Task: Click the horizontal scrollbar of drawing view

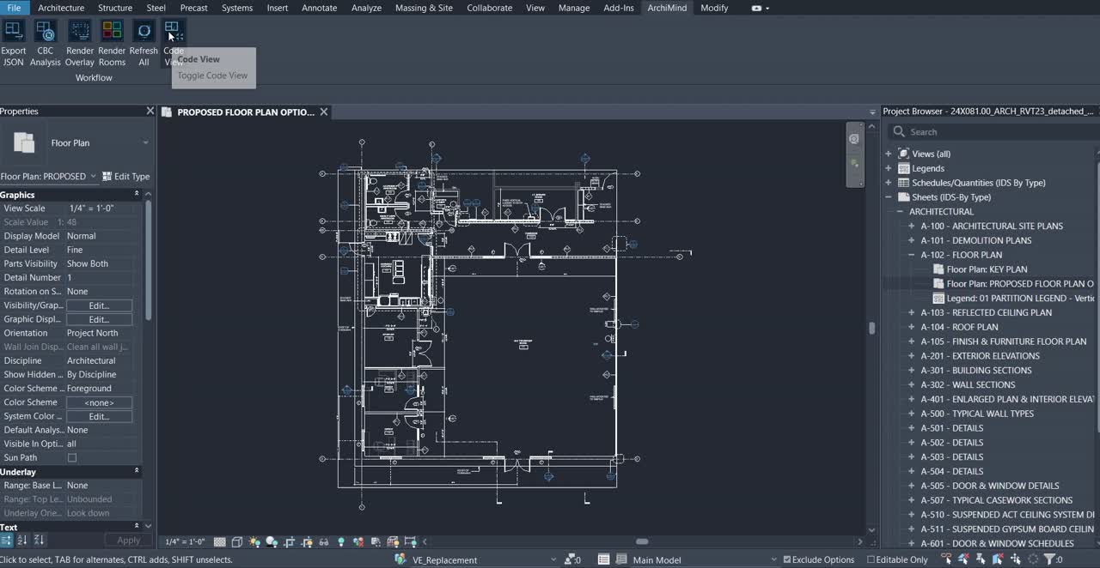Action: point(642,541)
